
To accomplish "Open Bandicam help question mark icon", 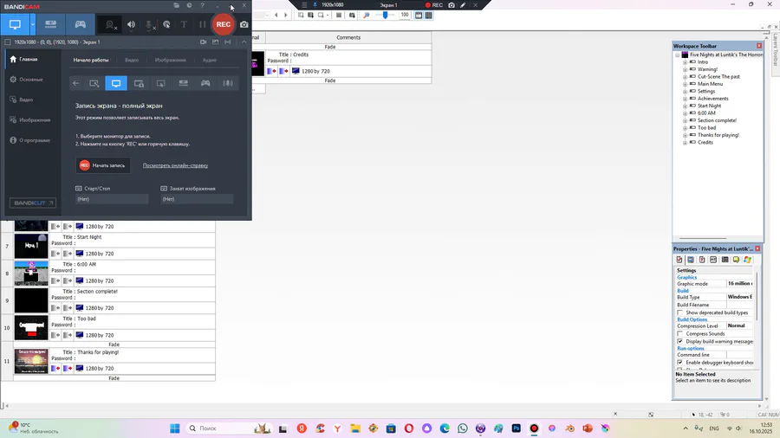I will point(203,5).
